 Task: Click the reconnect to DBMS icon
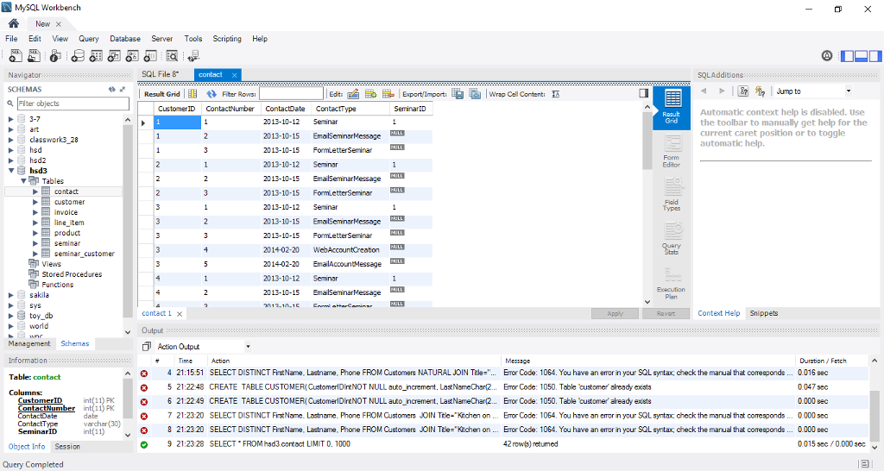coord(193,56)
